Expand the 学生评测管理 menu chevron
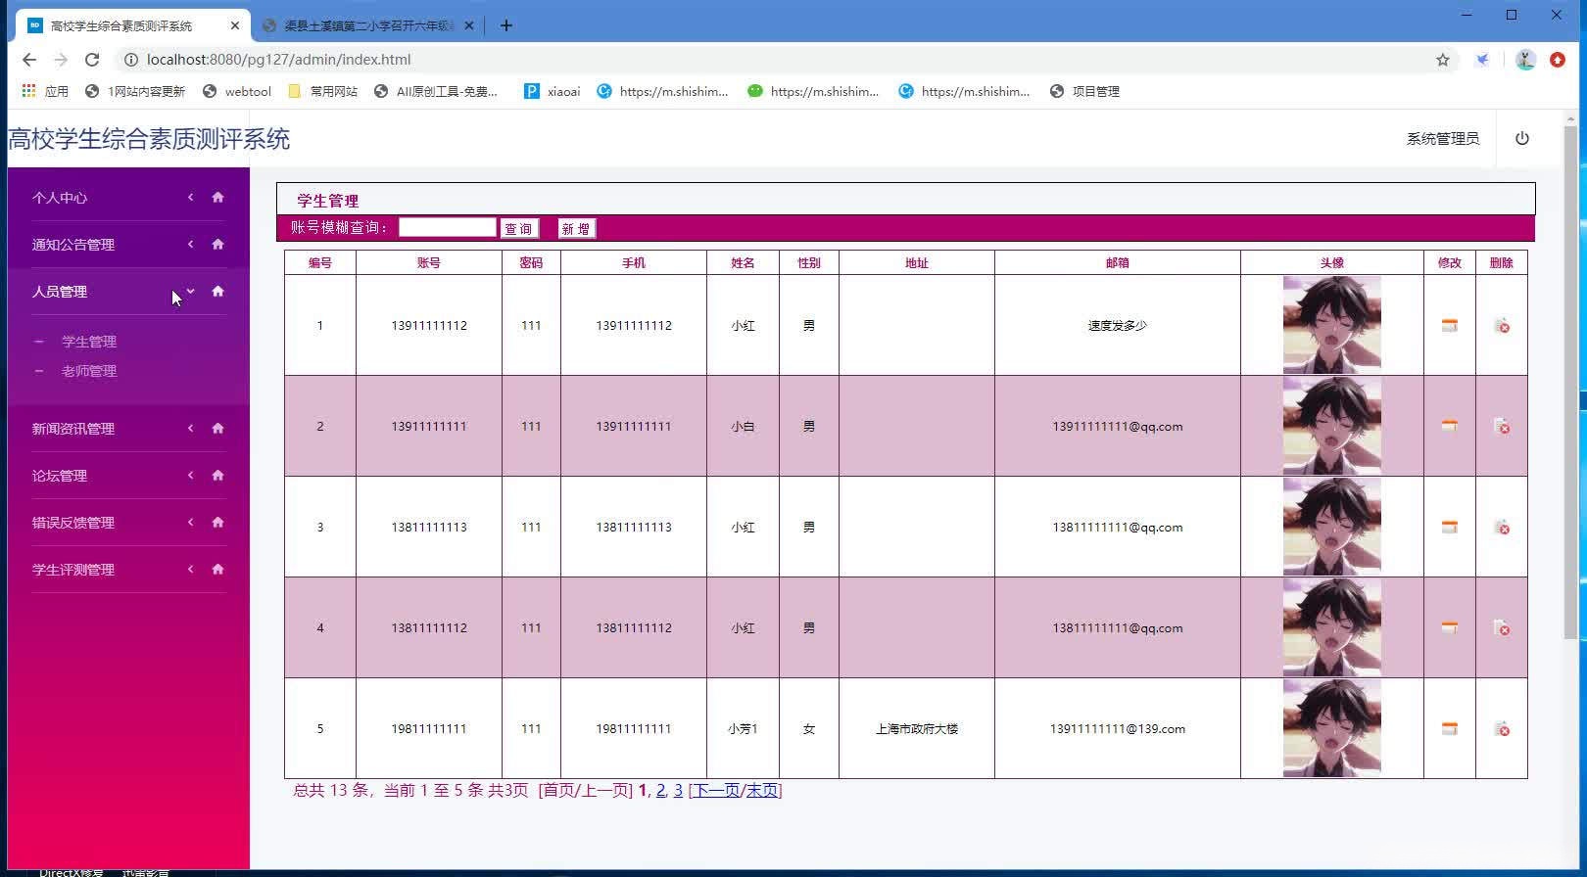 point(191,570)
